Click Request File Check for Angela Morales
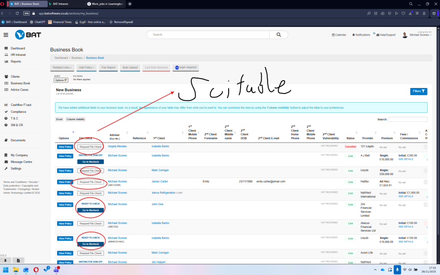Screen dimensions: 440x275 pyautogui.click(x=90, y=146)
